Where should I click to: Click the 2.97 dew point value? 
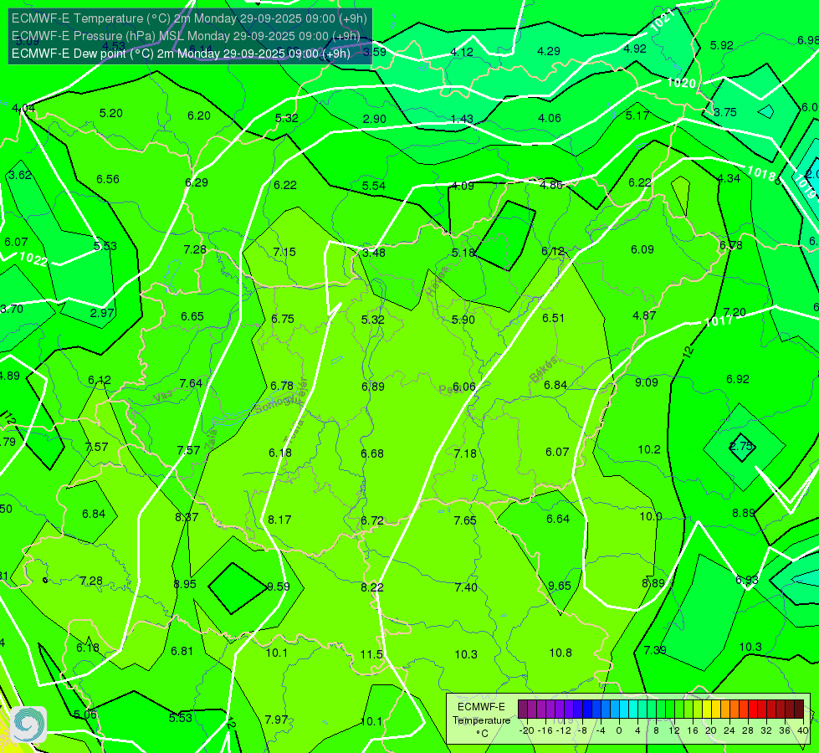(x=102, y=313)
